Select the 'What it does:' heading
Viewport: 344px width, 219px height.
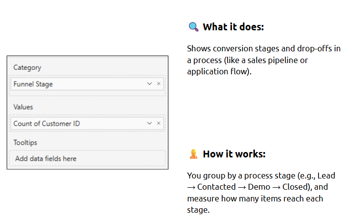click(233, 27)
